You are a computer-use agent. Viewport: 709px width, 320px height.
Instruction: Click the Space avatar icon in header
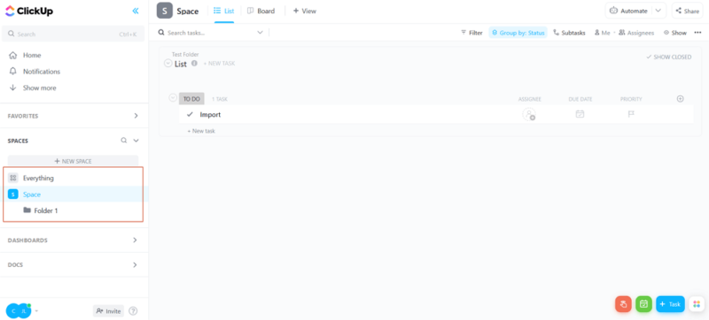coord(165,11)
